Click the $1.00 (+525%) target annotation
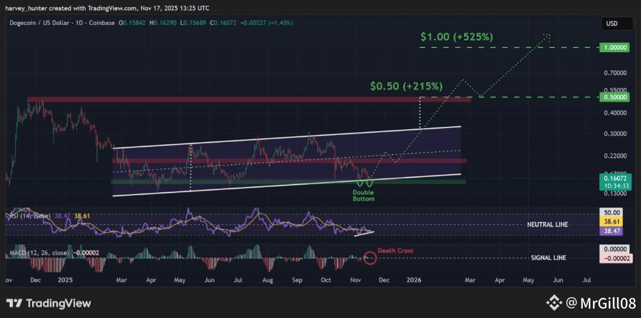This screenshot has width=641, height=318. click(456, 37)
